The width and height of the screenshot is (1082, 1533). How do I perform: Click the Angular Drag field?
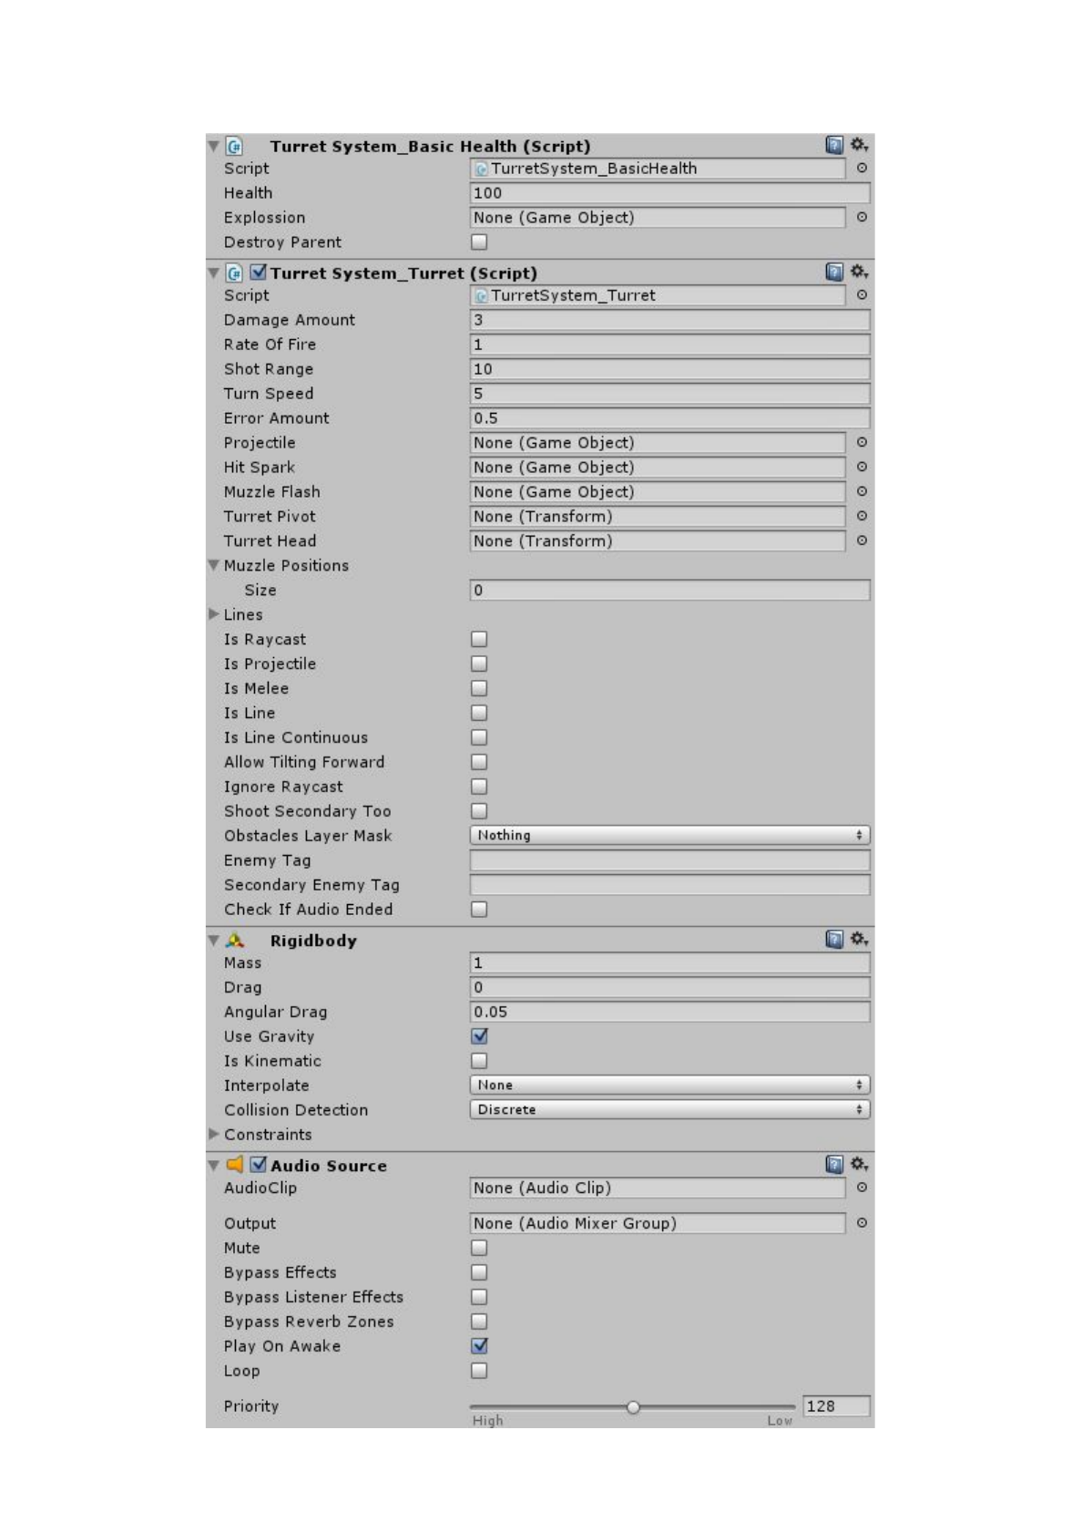point(669,1012)
